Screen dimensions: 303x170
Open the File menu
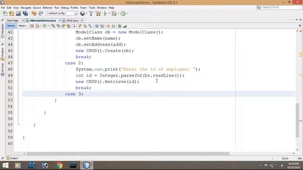pyautogui.click(x=3, y=8)
